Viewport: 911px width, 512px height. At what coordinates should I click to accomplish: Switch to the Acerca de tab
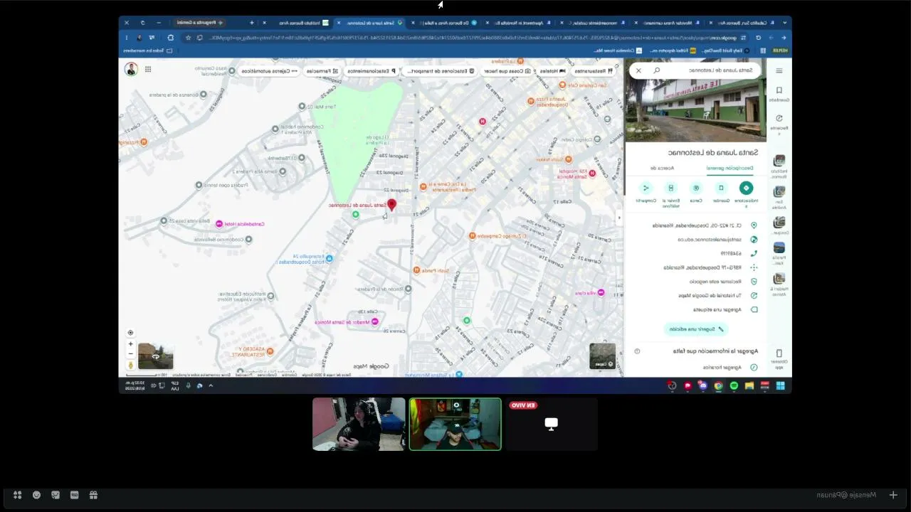point(662,168)
